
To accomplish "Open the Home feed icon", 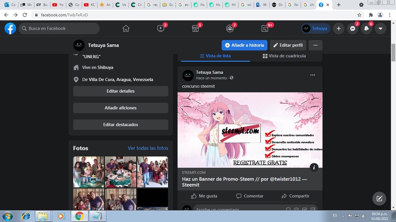I will coord(126,28).
